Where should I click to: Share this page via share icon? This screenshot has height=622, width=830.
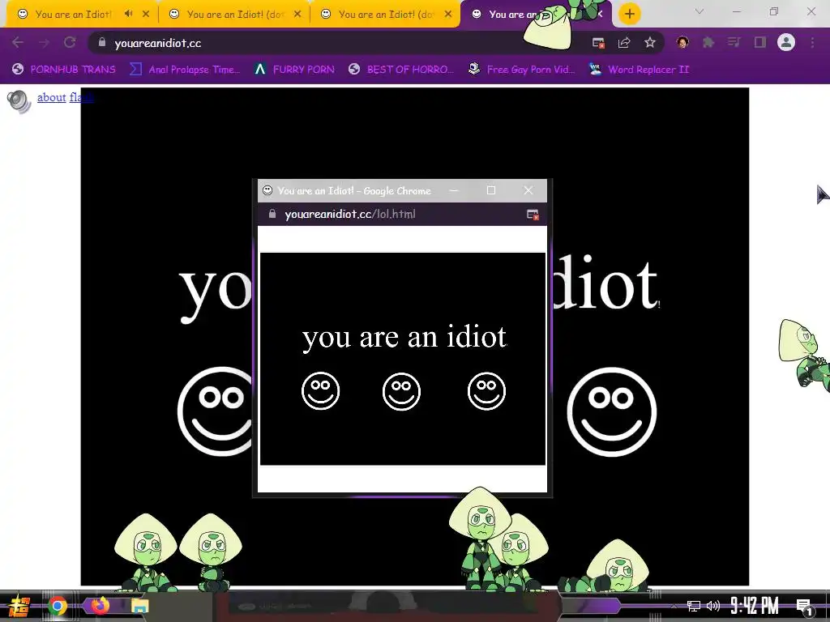(x=624, y=43)
